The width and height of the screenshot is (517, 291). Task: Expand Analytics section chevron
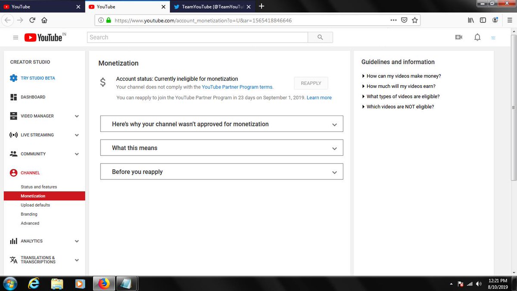(77, 241)
